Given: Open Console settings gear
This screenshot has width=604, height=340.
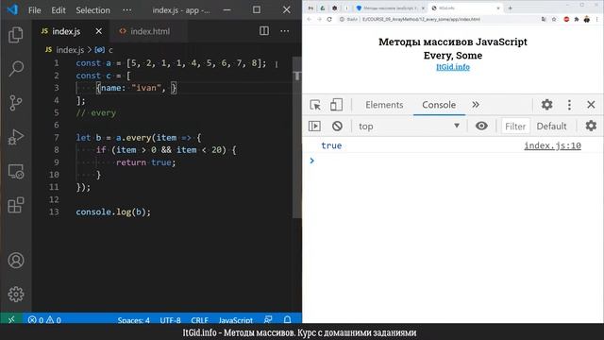Looking at the screenshot, I should click(x=591, y=126).
